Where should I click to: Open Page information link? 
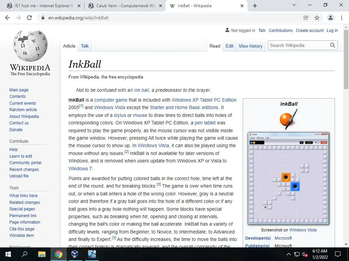[25, 222]
